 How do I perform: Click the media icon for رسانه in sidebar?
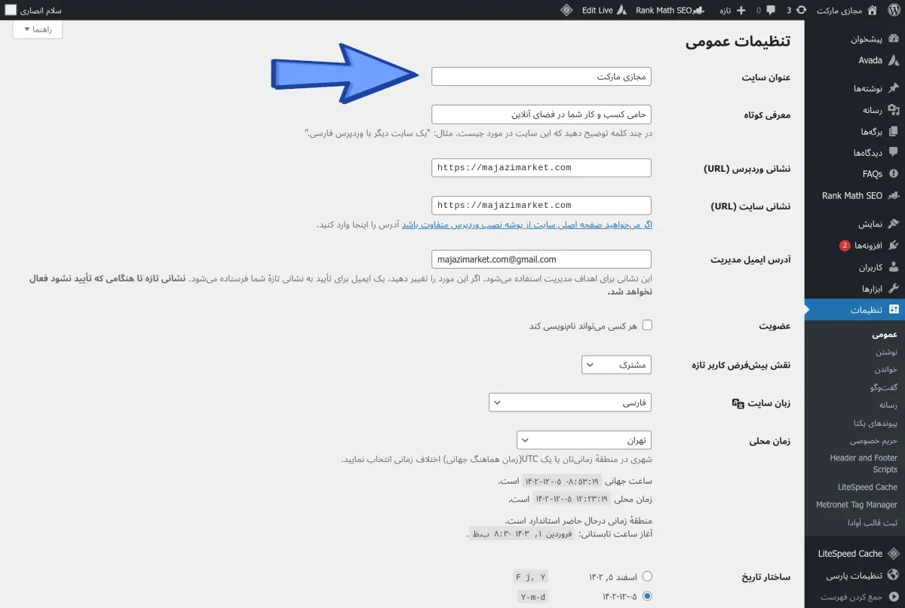(894, 110)
